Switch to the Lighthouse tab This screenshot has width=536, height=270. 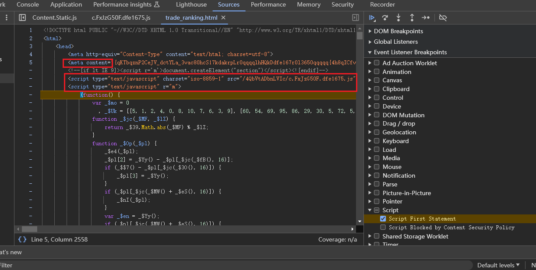point(191,5)
